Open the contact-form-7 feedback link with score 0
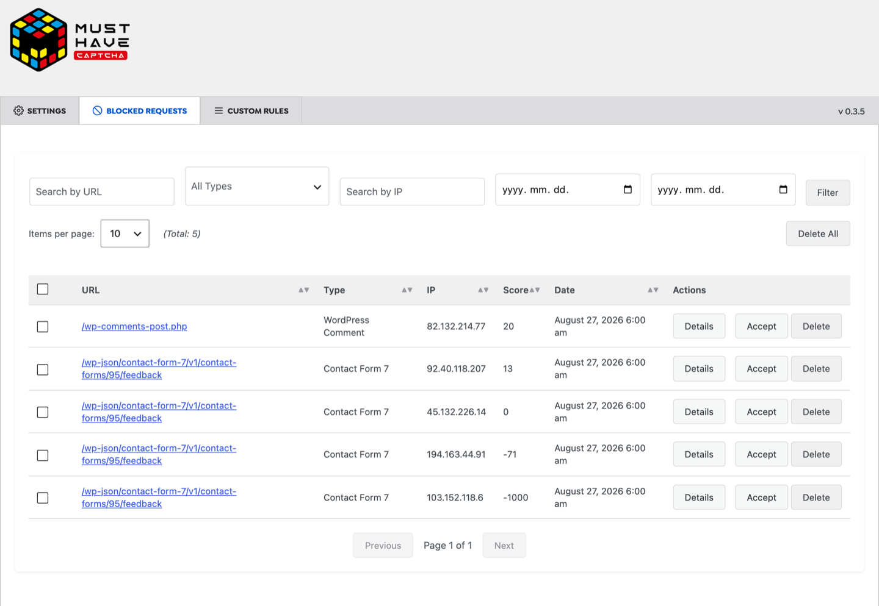This screenshot has width=879, height=606. (159, 412)
